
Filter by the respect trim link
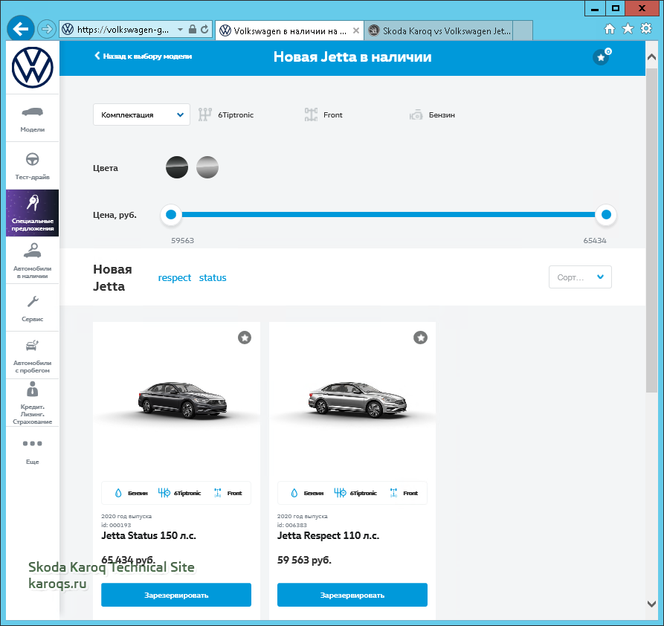pyautogui.click(x=175, y=278)
